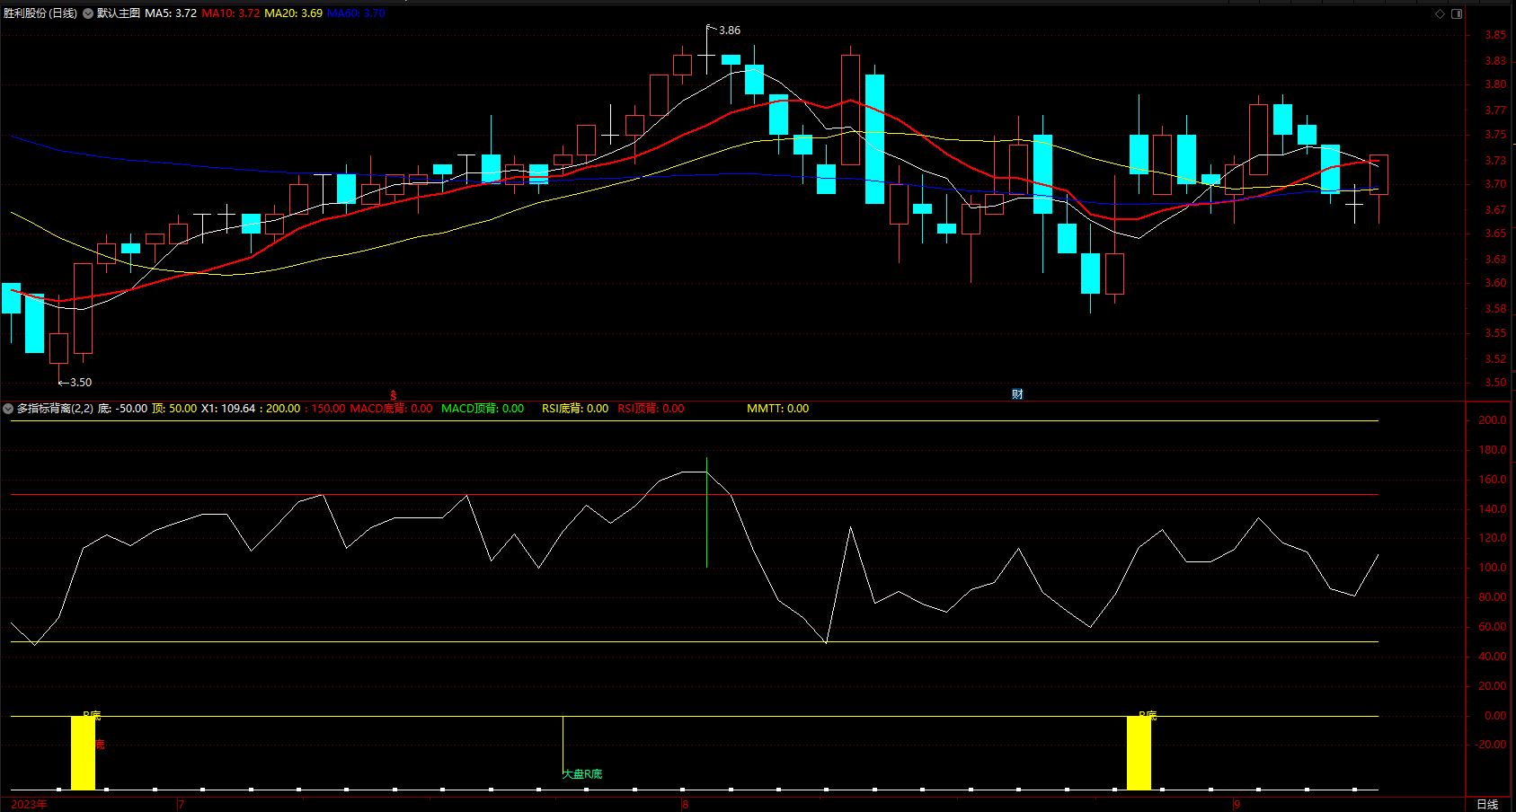
Task: Click the red MA10: 3.72 readout
Action: (231, 13)
